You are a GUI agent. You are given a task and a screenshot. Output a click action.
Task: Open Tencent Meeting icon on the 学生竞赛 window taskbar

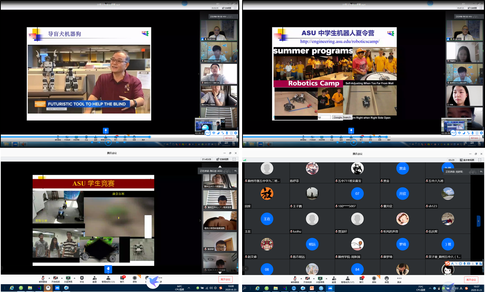coord(57,288)
